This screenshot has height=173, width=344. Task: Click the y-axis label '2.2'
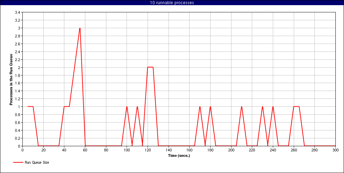pyautogui.click(x=18, y=60)
